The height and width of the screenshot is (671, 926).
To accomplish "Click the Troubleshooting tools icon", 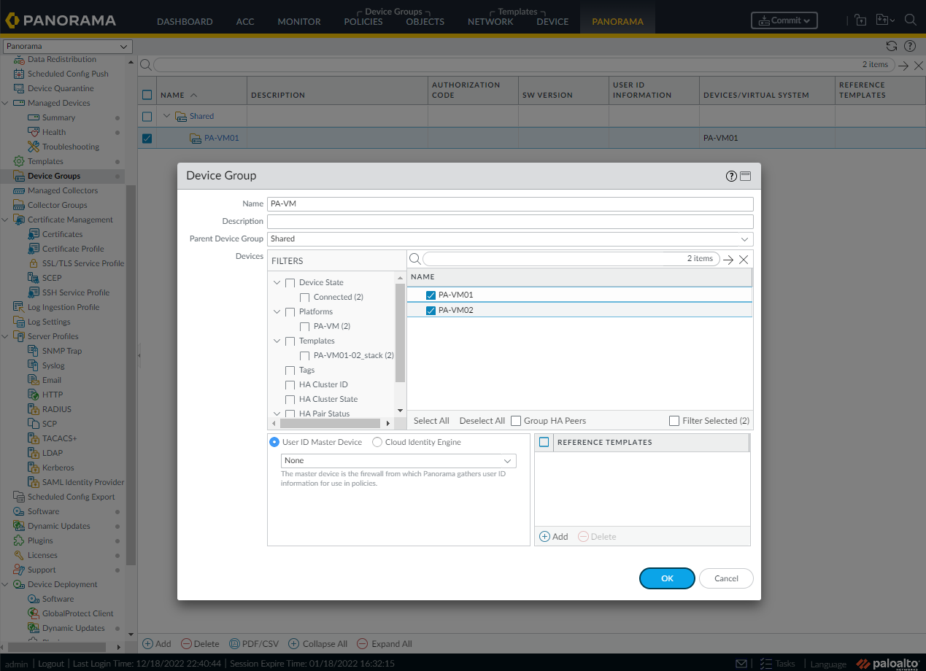I will (x=33, y=147).
